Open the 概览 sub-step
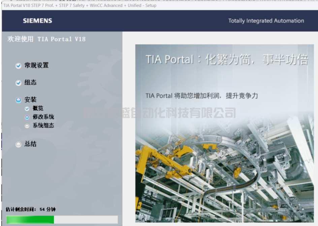 pos(38,108)
